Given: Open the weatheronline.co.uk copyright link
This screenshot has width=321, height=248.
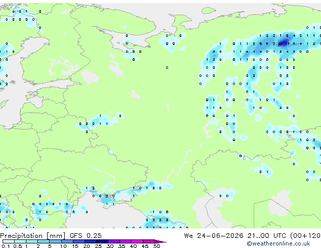Looking at the screenshot, I should point(278,243).
